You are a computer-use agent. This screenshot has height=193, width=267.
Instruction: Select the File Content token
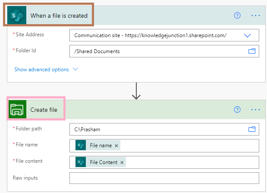tap(101, 162)
